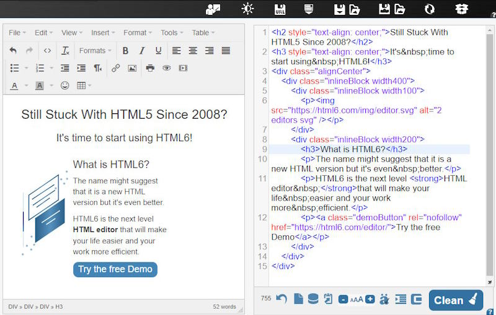Click the open image folder icon on far right
Image resolution: width=496 pixels, height=315 pixels.
399,9
